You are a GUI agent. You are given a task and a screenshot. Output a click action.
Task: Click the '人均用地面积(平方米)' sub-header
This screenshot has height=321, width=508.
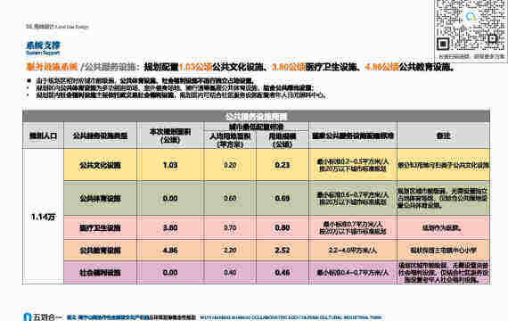tap(230, 140)
